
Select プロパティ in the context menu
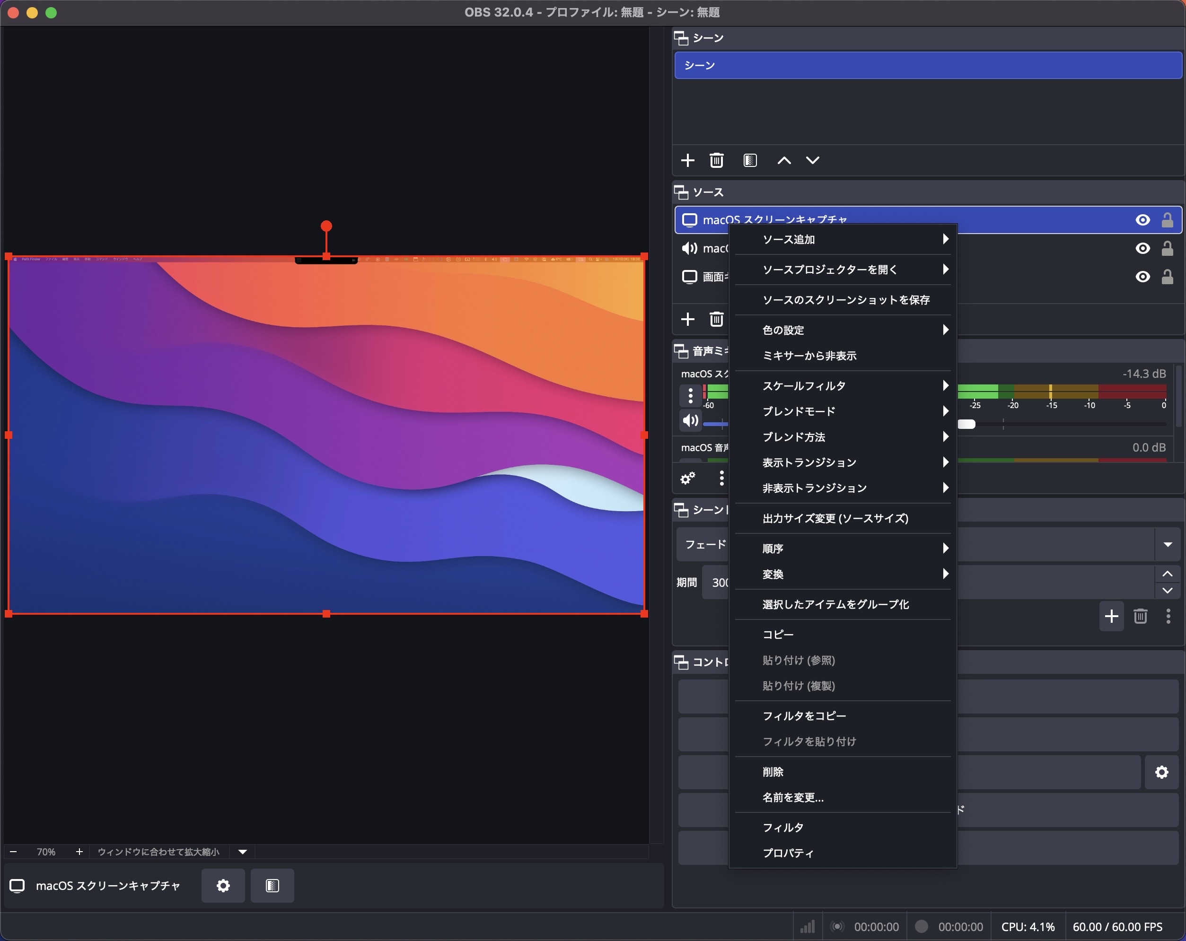pos(788,853)
